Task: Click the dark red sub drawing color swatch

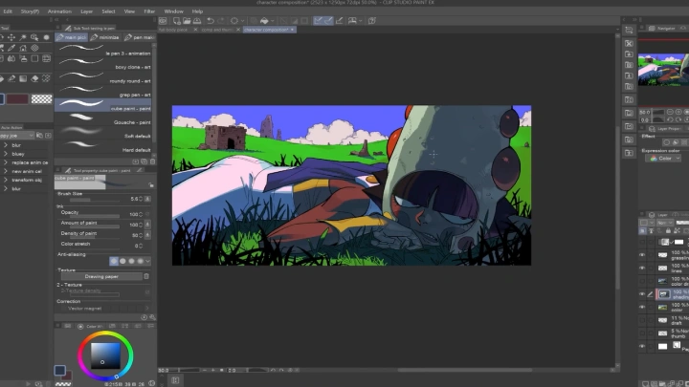Action: click(x=17, y=99)
